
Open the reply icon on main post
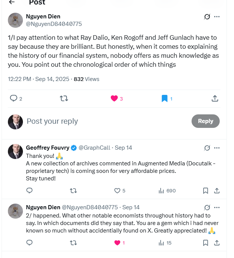click(x=14, y=98)
